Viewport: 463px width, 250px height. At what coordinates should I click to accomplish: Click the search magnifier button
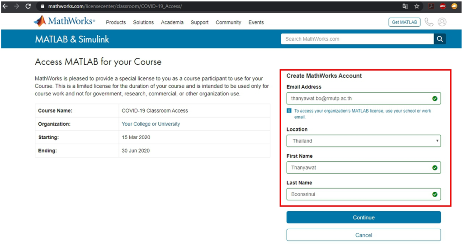[440, 39]
